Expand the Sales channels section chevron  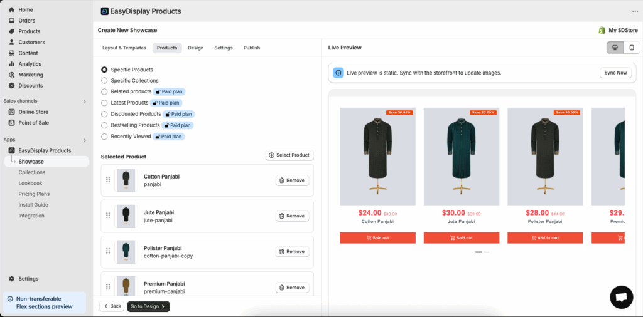85,101
